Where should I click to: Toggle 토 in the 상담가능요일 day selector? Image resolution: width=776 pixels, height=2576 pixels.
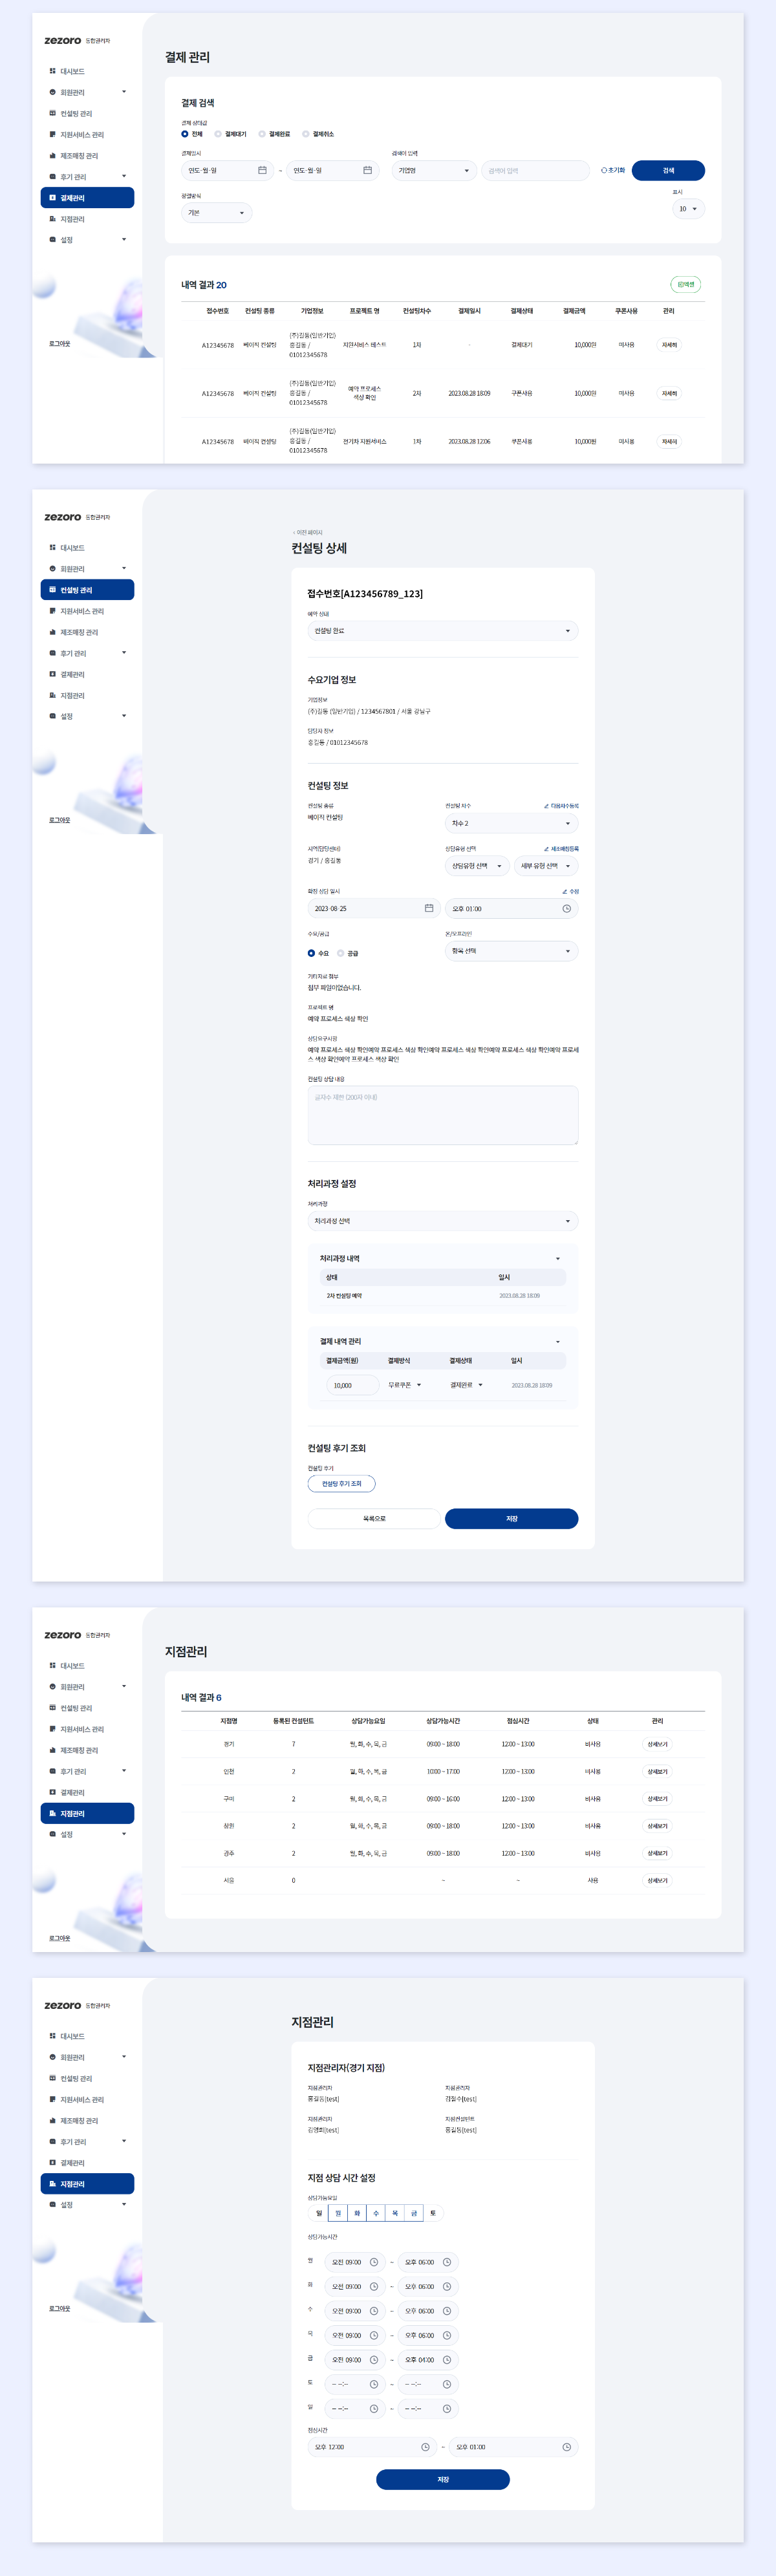pos(433,2213)
